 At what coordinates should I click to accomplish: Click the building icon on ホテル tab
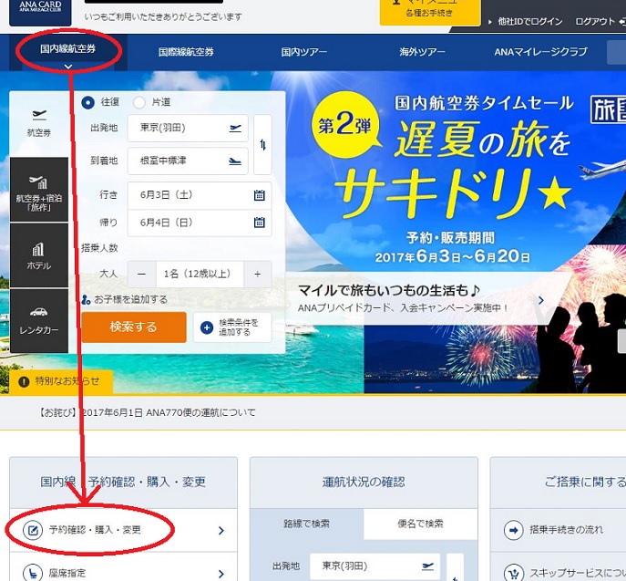pyautogui.click(x=38, y=249)
